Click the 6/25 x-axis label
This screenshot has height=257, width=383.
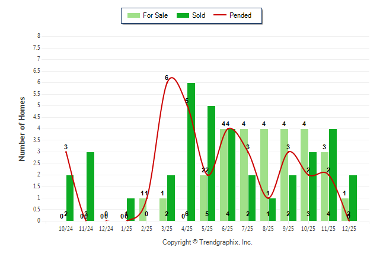click(227, 229)
